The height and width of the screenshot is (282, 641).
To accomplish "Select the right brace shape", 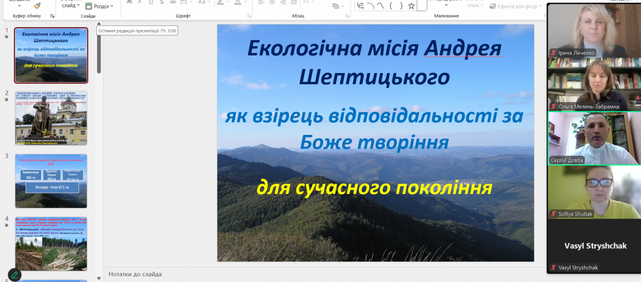I will tap(401, 5).
